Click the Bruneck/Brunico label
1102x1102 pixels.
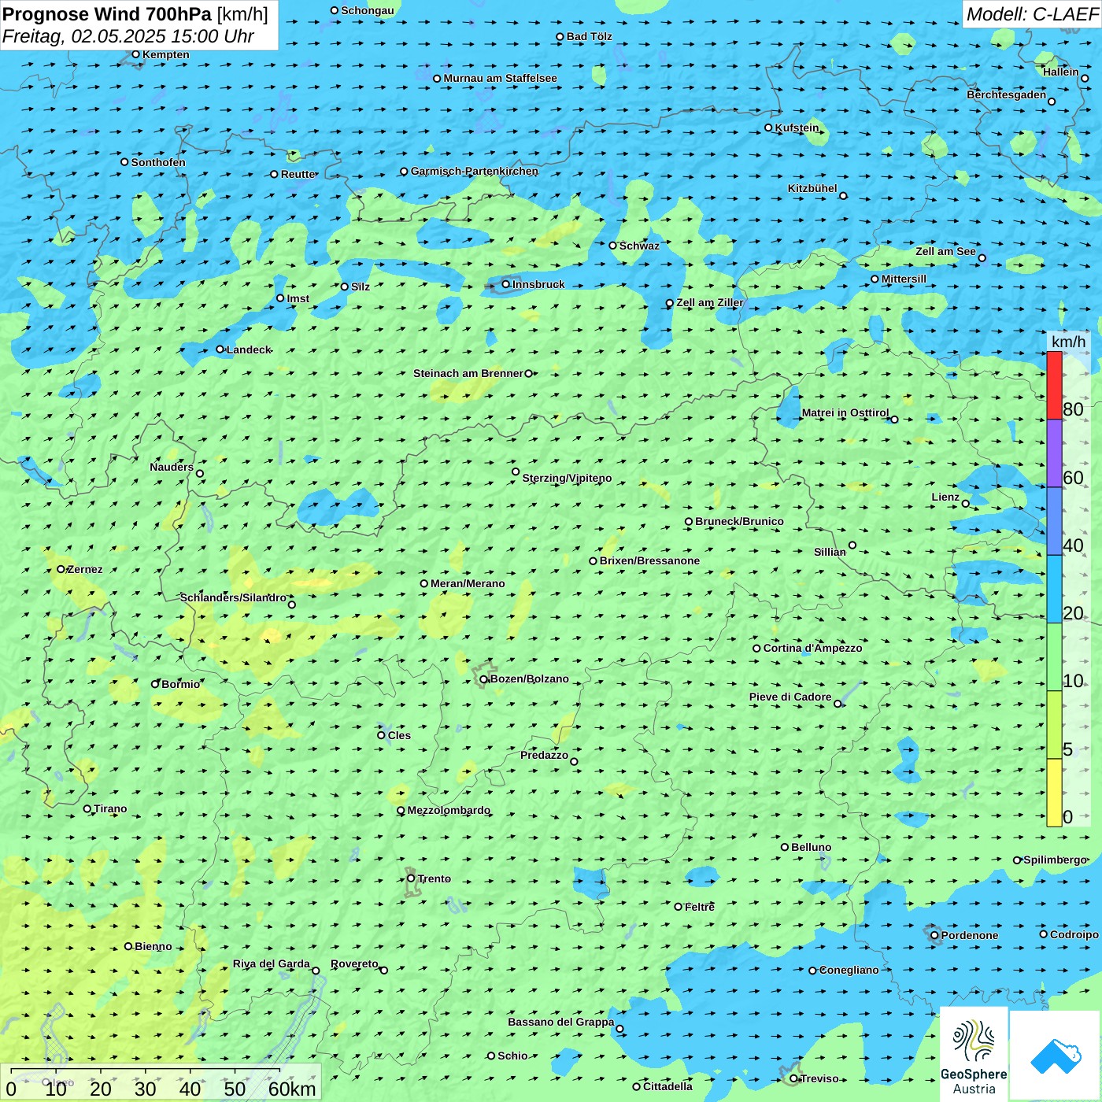pyautogui.click(x=740, y=521)
